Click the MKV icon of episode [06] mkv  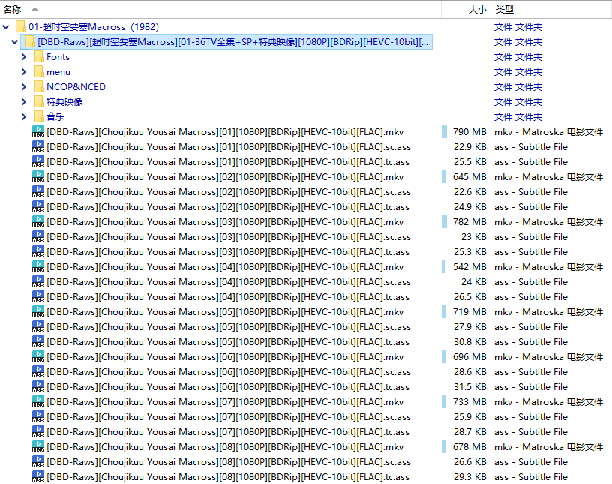[x=37, y=356]
